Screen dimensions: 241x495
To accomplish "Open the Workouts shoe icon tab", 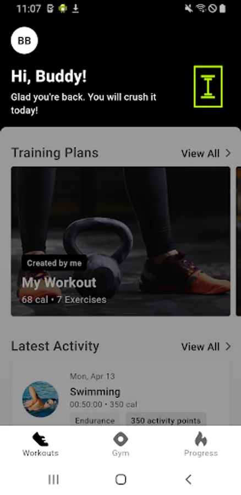I will coord(40,439).
